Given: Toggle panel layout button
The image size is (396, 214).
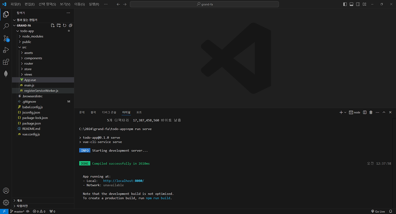Looking at the screenshot, I should pyautogui.click(x=351, y=4).
